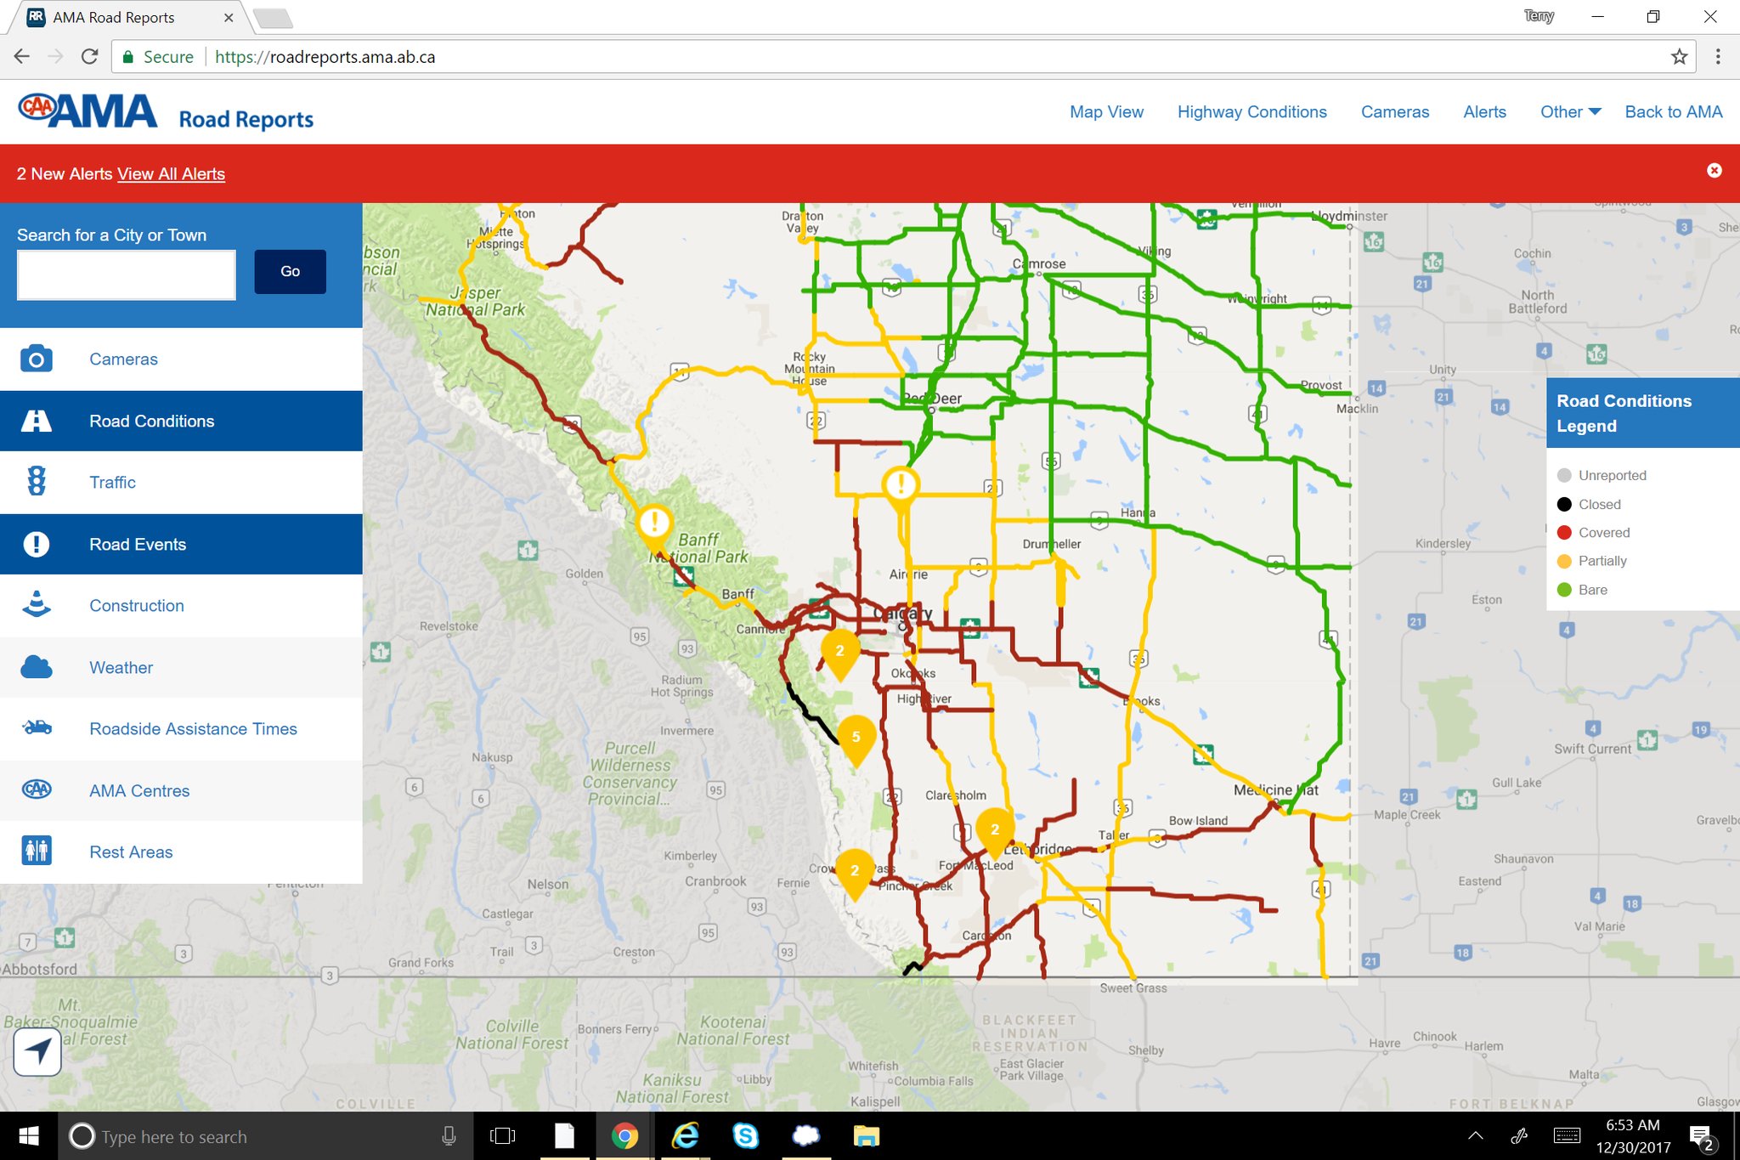Open the Map View nav item
Screen dimensions: 1740x1160
[x=1106, y=111]
